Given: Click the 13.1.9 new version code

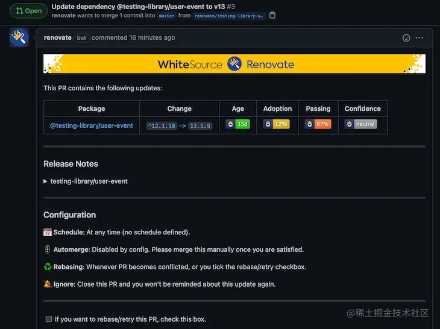Looking at the screenshot, I should click(x=200, y=126).
